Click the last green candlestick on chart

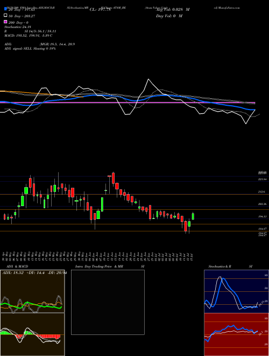coord(193,216)
